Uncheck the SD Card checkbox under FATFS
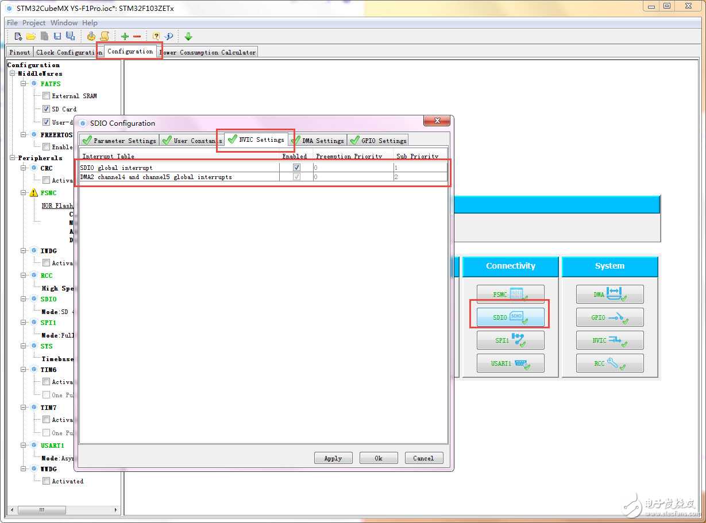 (47, 109)
